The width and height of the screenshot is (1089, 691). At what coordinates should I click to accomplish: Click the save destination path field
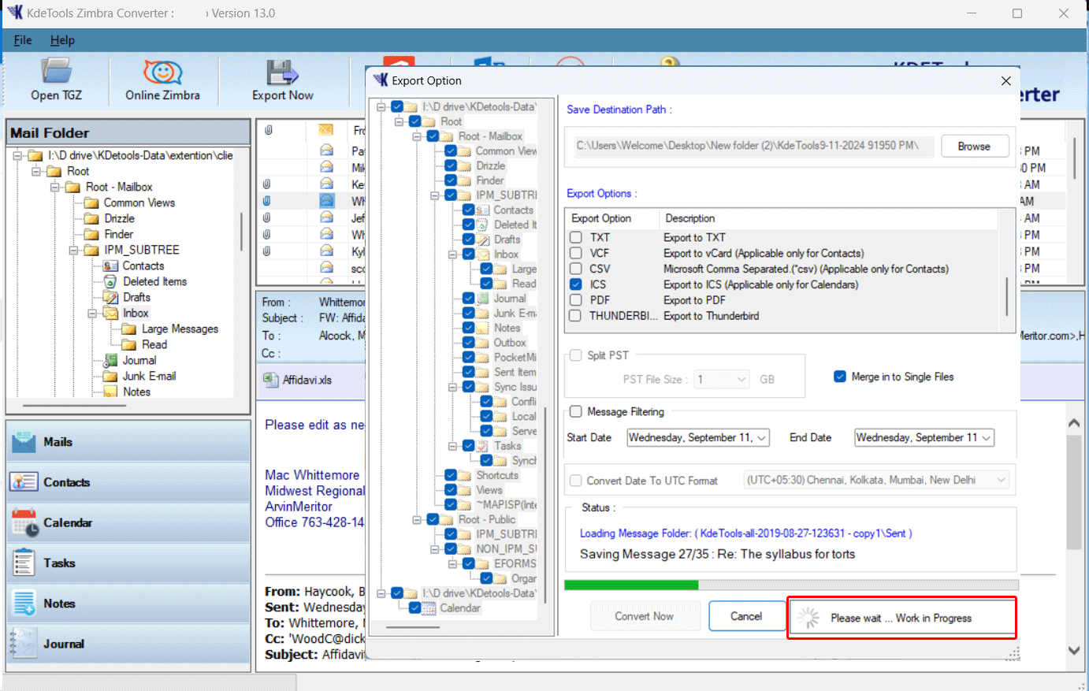[753, 146]
